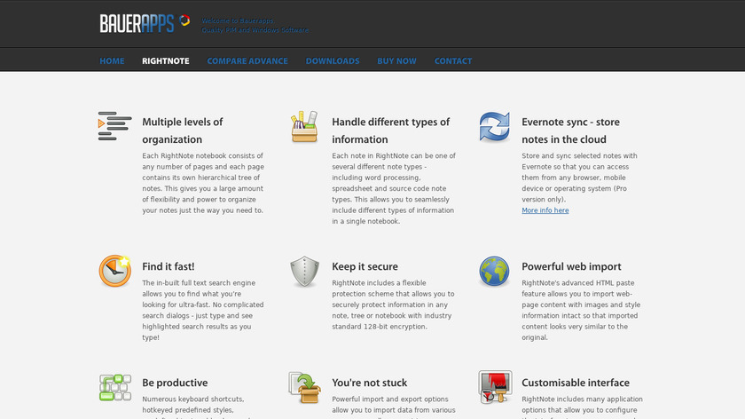Click the BauerApps logo
Viewport: 745px width, 419px height.
pos(137,23)
